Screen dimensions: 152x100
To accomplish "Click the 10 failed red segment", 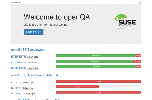I will pyautogui.click(x=137, y=61).
